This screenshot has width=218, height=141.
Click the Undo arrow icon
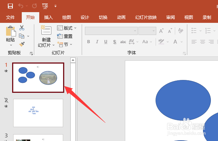coord(21,6)
